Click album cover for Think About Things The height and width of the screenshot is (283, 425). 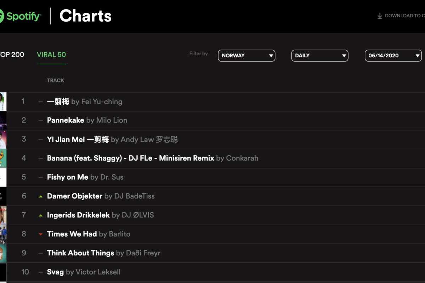[3, 253]
